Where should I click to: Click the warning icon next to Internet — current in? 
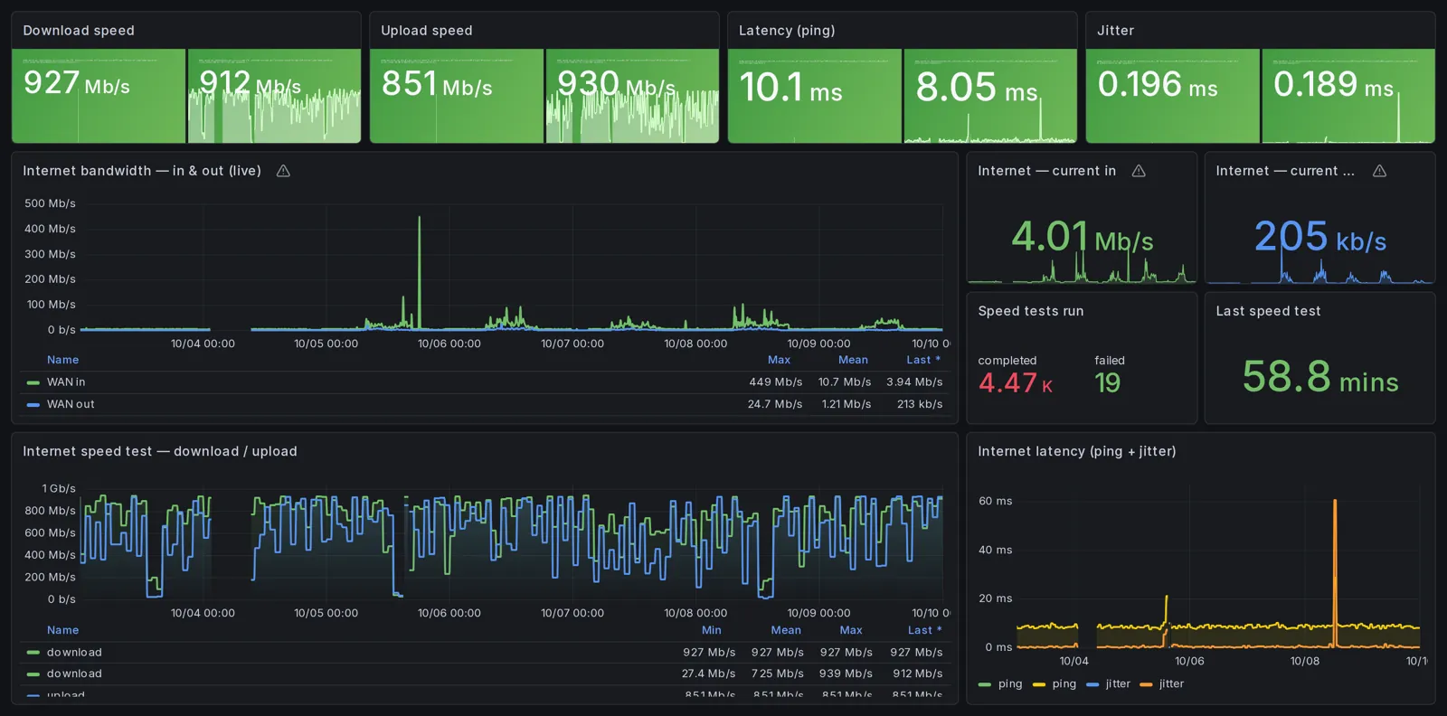tap(1139, 171)
